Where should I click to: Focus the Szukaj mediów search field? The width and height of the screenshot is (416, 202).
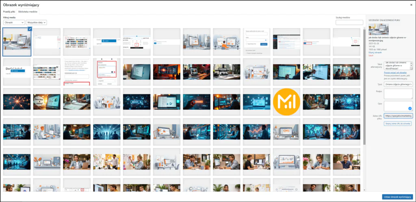click(x=349, y=22)
